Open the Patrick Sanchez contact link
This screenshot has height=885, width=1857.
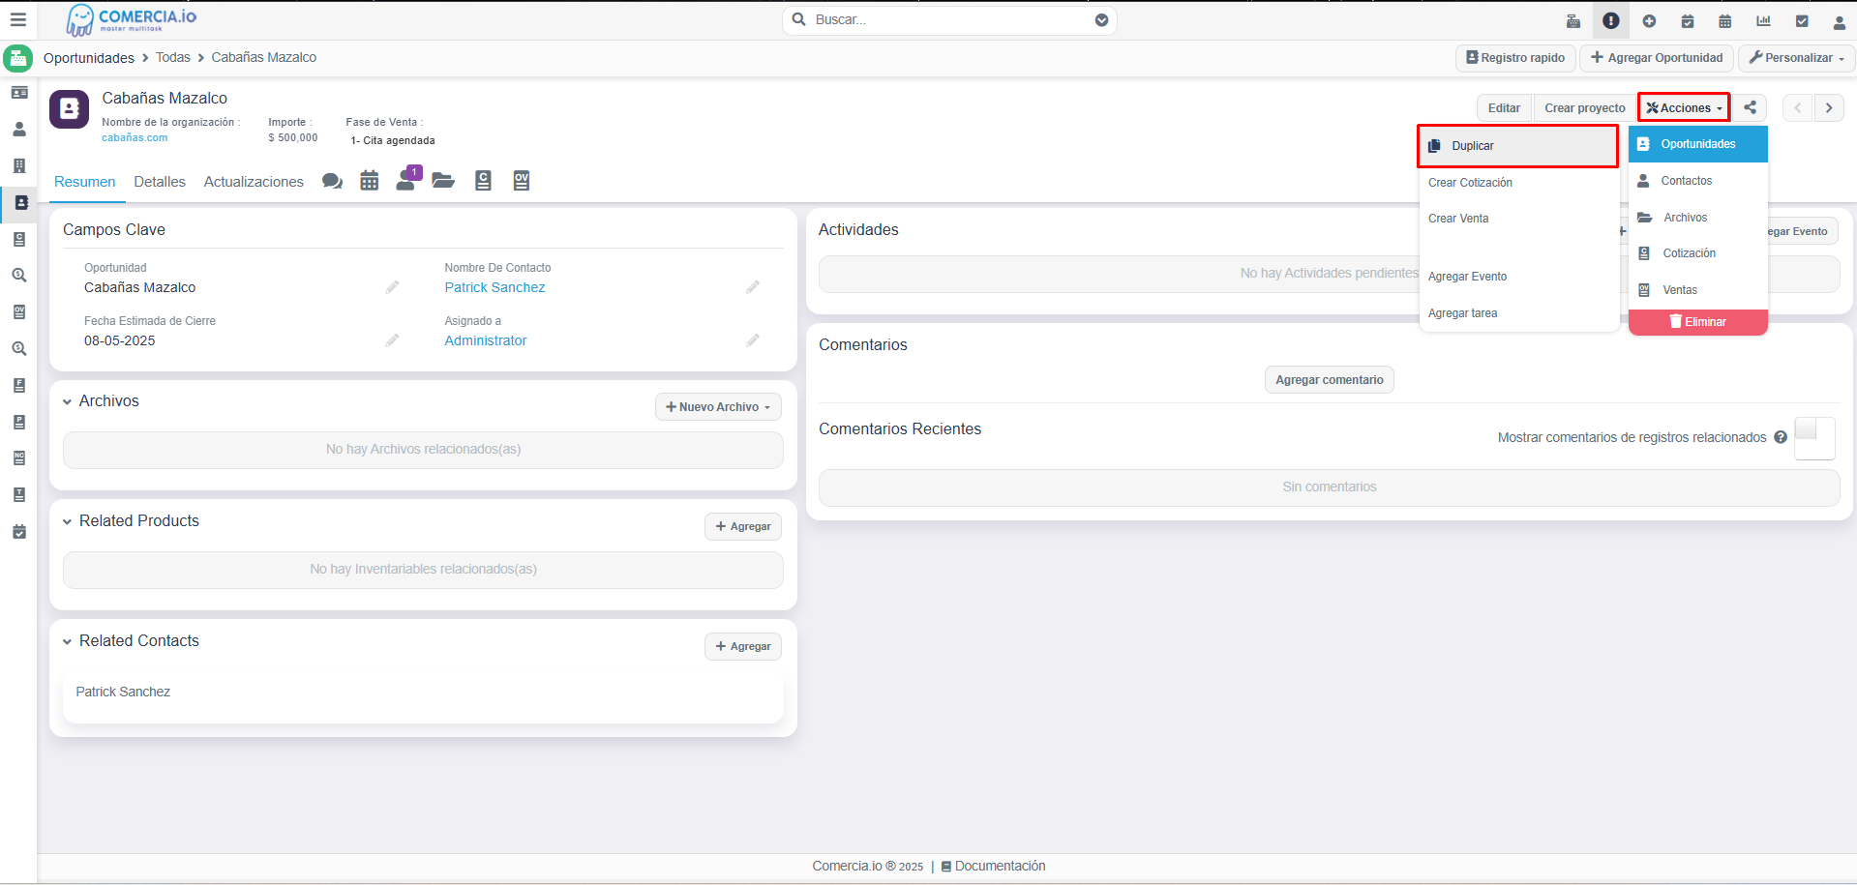tap(494, 287)
